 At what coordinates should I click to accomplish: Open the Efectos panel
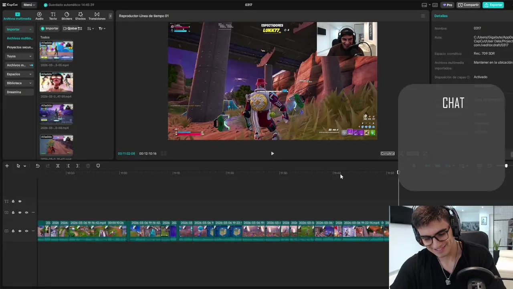point(80,16)
